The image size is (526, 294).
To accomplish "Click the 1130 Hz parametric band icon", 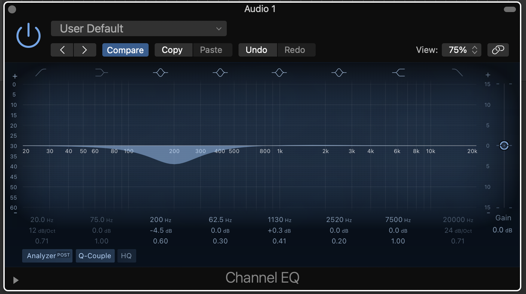I will 279,72.
